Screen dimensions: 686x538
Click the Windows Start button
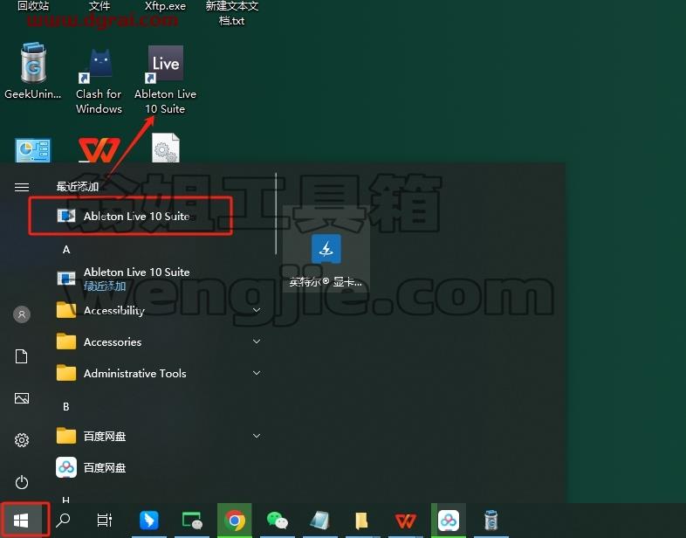[21, 521]
